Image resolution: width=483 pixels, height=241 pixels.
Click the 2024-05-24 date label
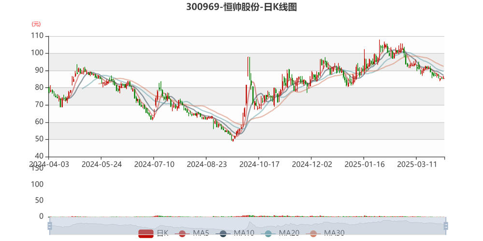pos(101,164)
